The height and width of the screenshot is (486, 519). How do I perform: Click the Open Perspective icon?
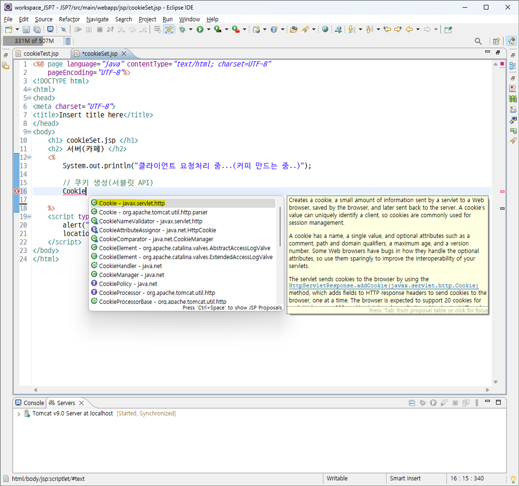pos(496,41)
